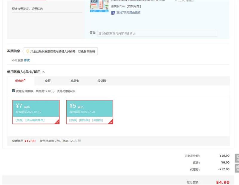Select the 优惠券 tab
Viewport: 239px width, 185px height.
click(20, 81)
